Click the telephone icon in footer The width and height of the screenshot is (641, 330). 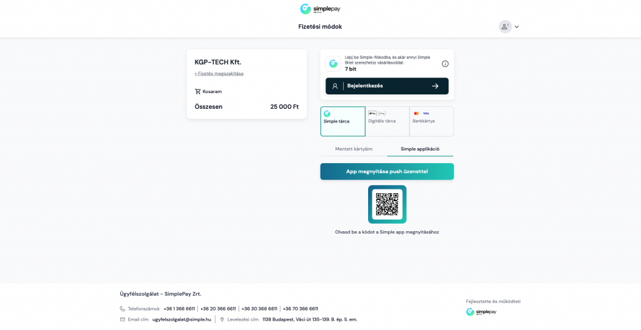[123, 309]
